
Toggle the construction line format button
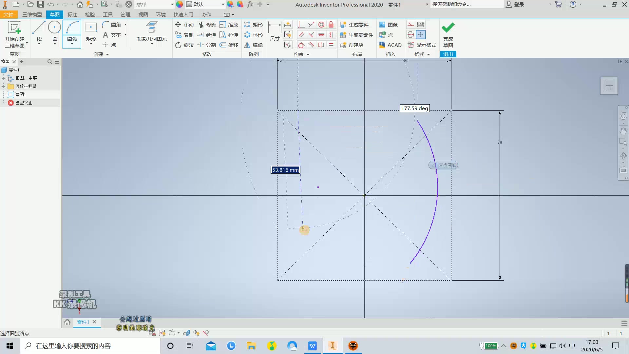(411, 25)
